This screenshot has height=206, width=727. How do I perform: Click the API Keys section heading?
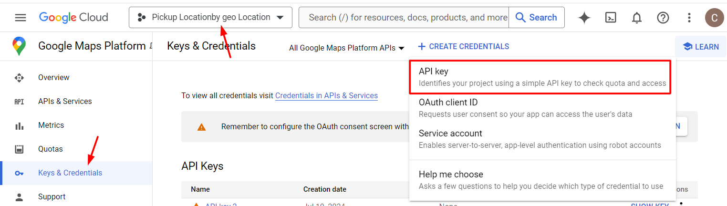coord(202,166)
